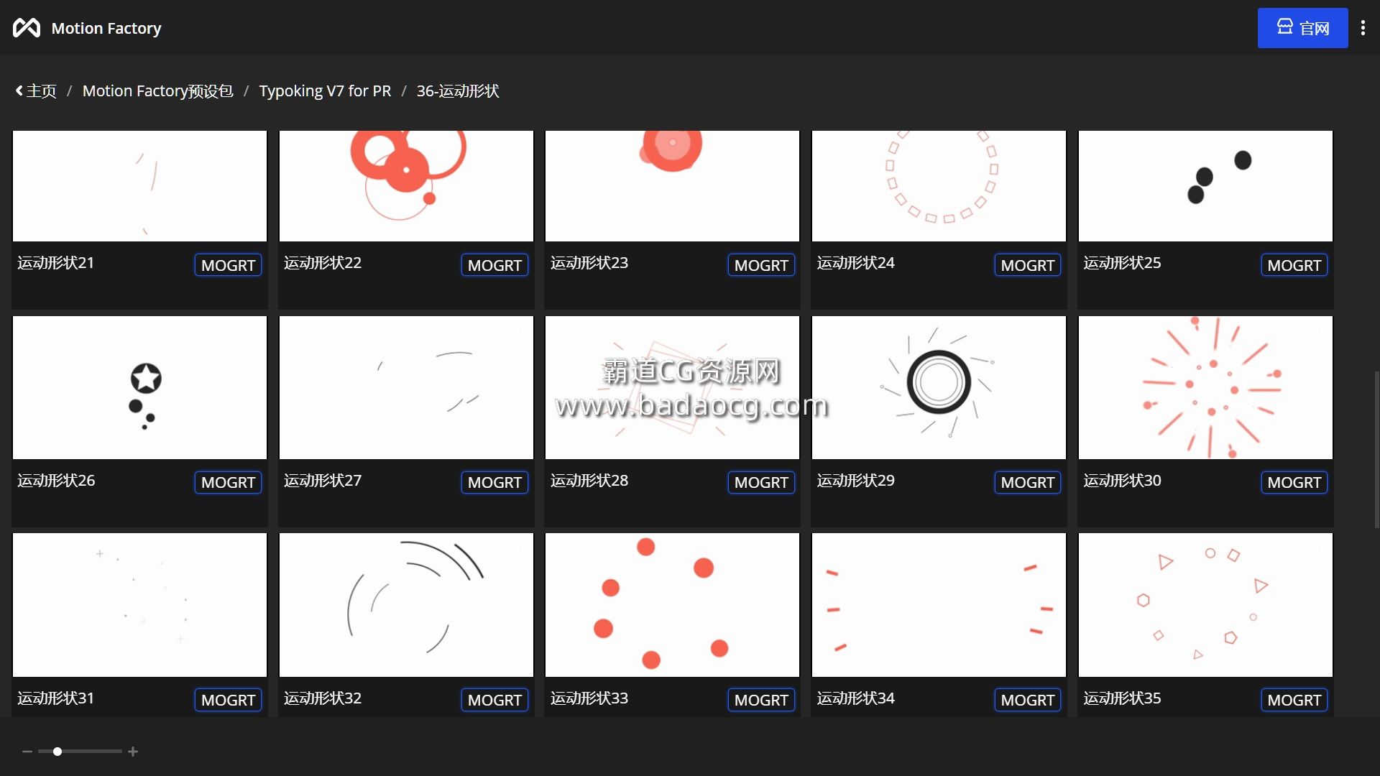Viewport: 1380px width, 776px height.
Task: Click MOGRT badge for 运动形状23
Action: (761, 265)
